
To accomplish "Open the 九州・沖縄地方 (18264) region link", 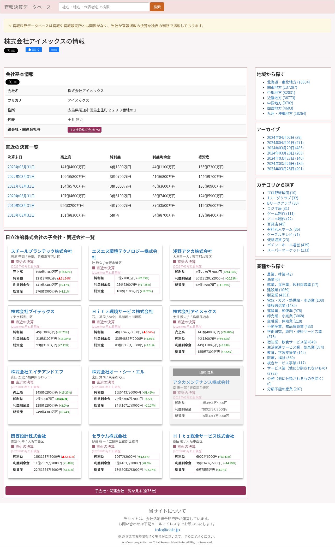I will 286,114.
